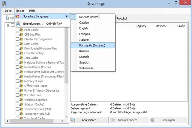Choose Einstellungen... from Extras menu
The height and width of the screenshot is (128, 192).
tap(42, 23)
